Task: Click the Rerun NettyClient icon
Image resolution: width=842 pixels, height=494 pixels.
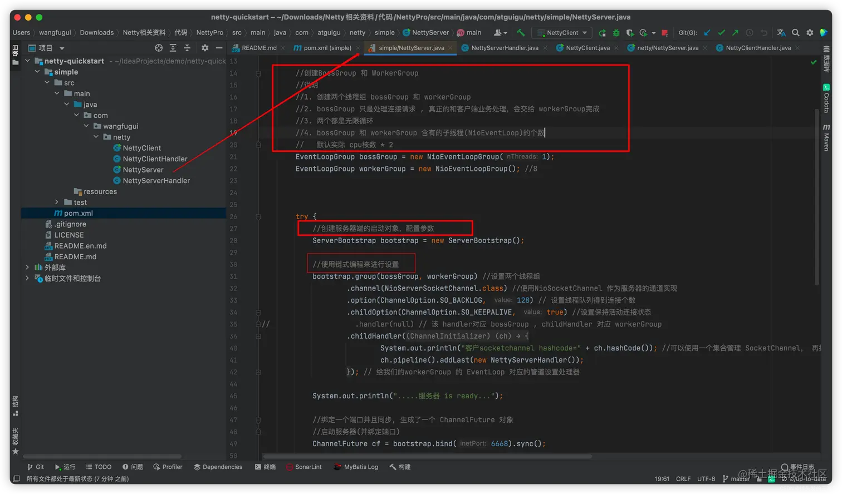Action: click(x=603, y=33)
